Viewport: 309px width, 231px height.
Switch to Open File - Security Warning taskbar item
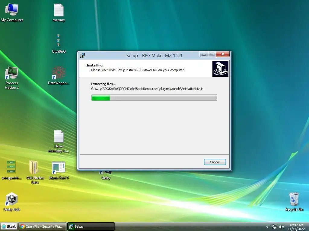(42, 226)
